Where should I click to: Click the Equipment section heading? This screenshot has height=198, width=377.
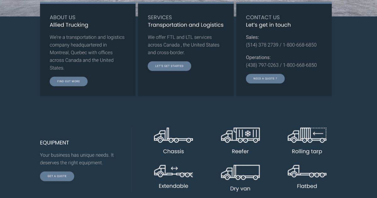pyautogui.click(x=54, y=143)
